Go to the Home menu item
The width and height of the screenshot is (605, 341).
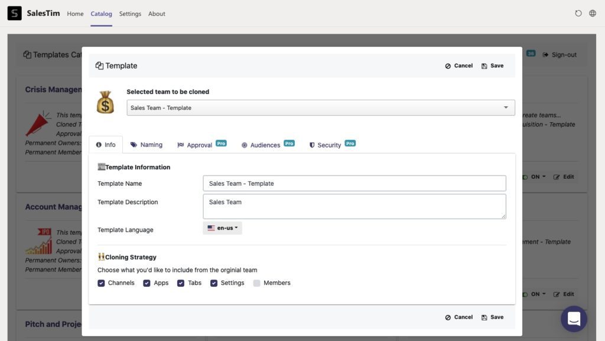pos(75,14)
